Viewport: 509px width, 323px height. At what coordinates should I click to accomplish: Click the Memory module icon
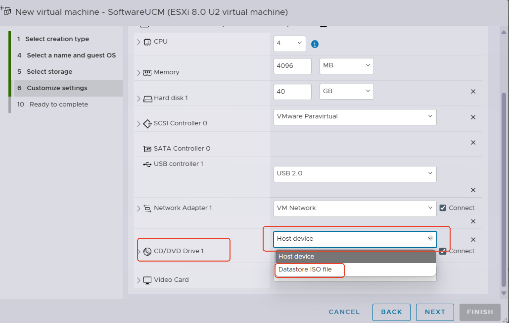[x=147, y=72]
